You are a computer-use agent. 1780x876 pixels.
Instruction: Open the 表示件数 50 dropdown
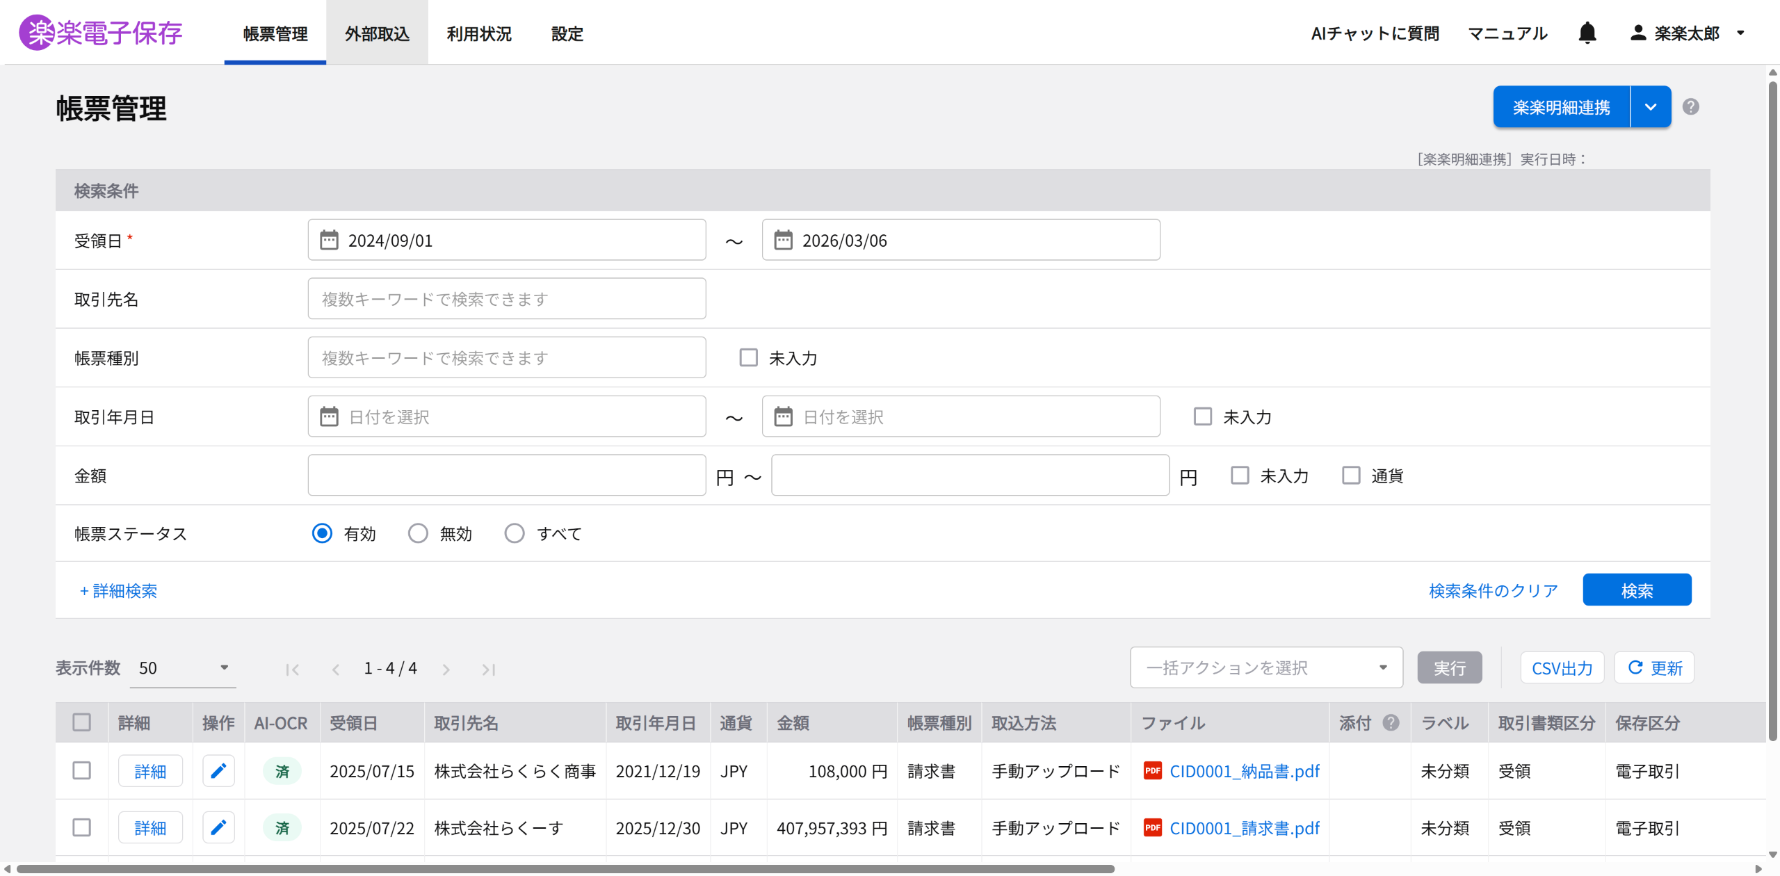click(x=183, y=668)
